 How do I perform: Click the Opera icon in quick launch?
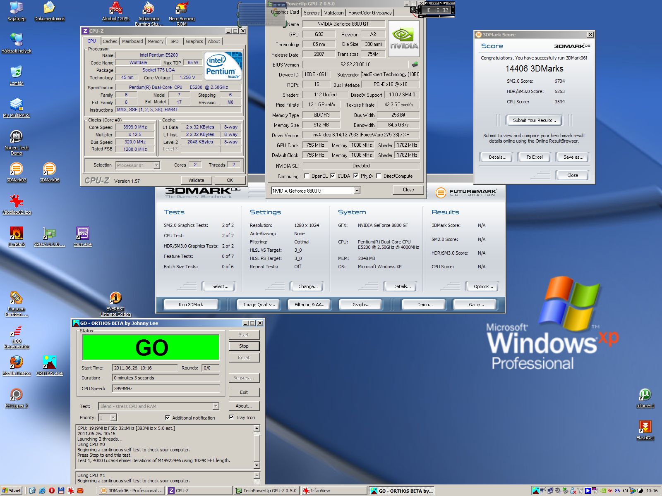click(52, 491)
